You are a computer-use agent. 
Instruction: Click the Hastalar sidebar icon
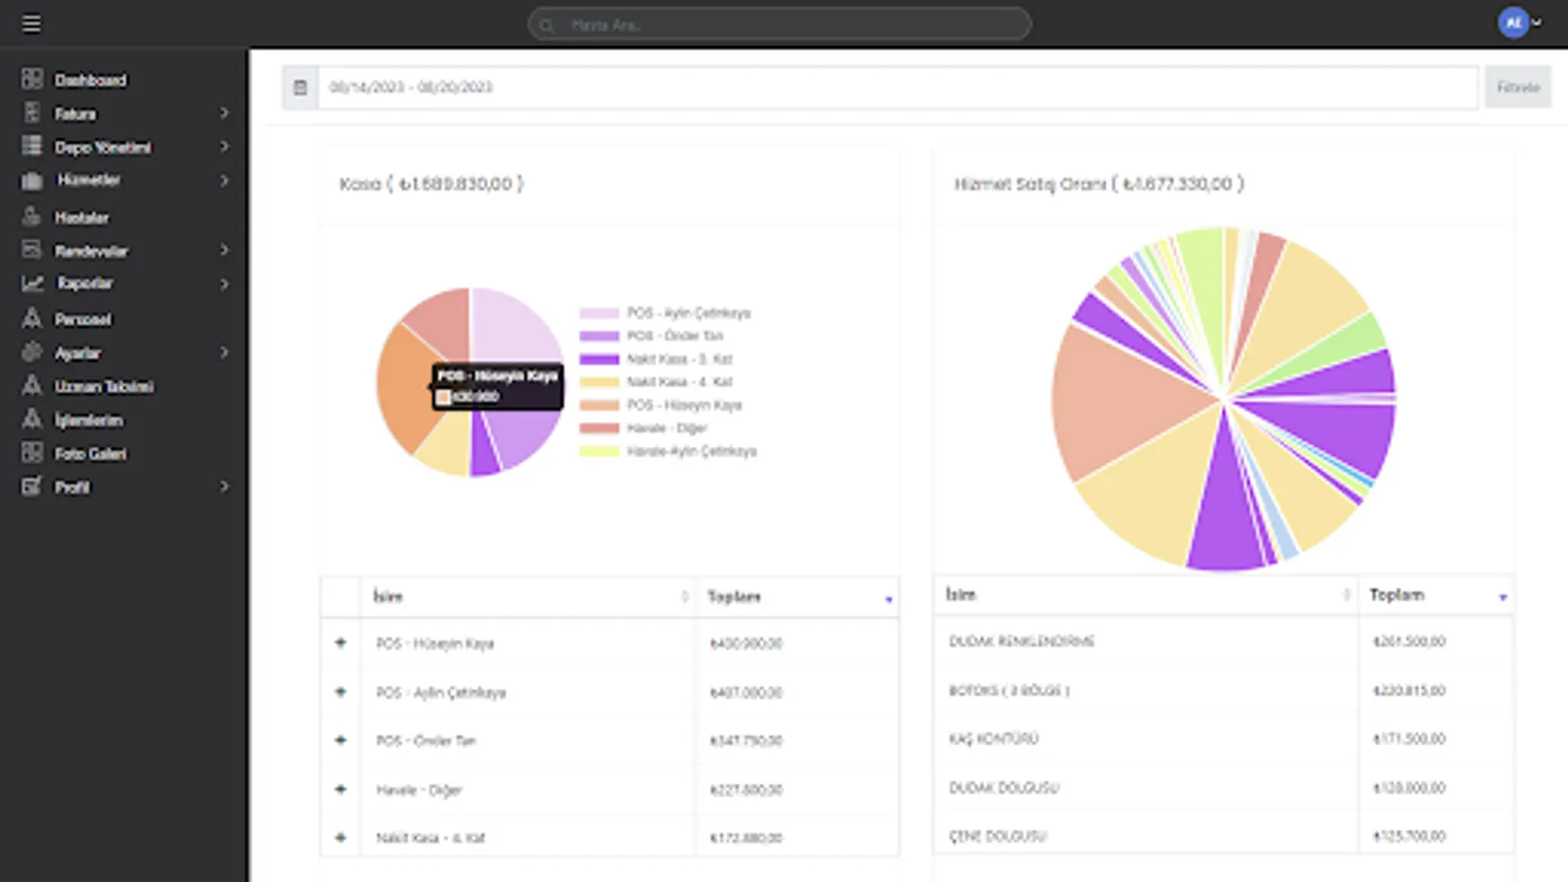[x=32, y=216]
